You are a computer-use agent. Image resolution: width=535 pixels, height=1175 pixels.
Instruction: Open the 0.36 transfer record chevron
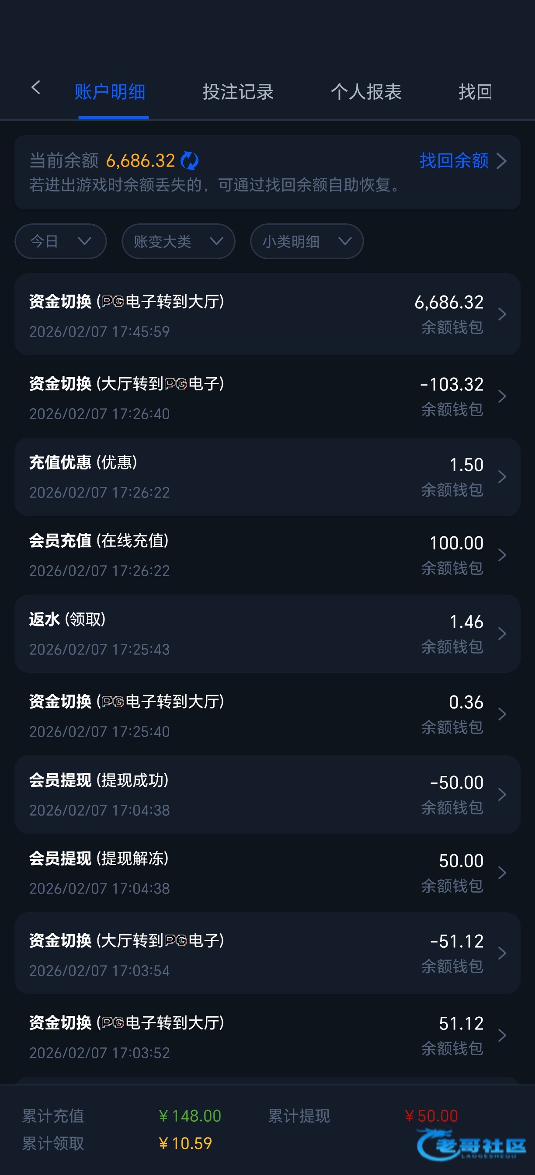pos(502,714)
